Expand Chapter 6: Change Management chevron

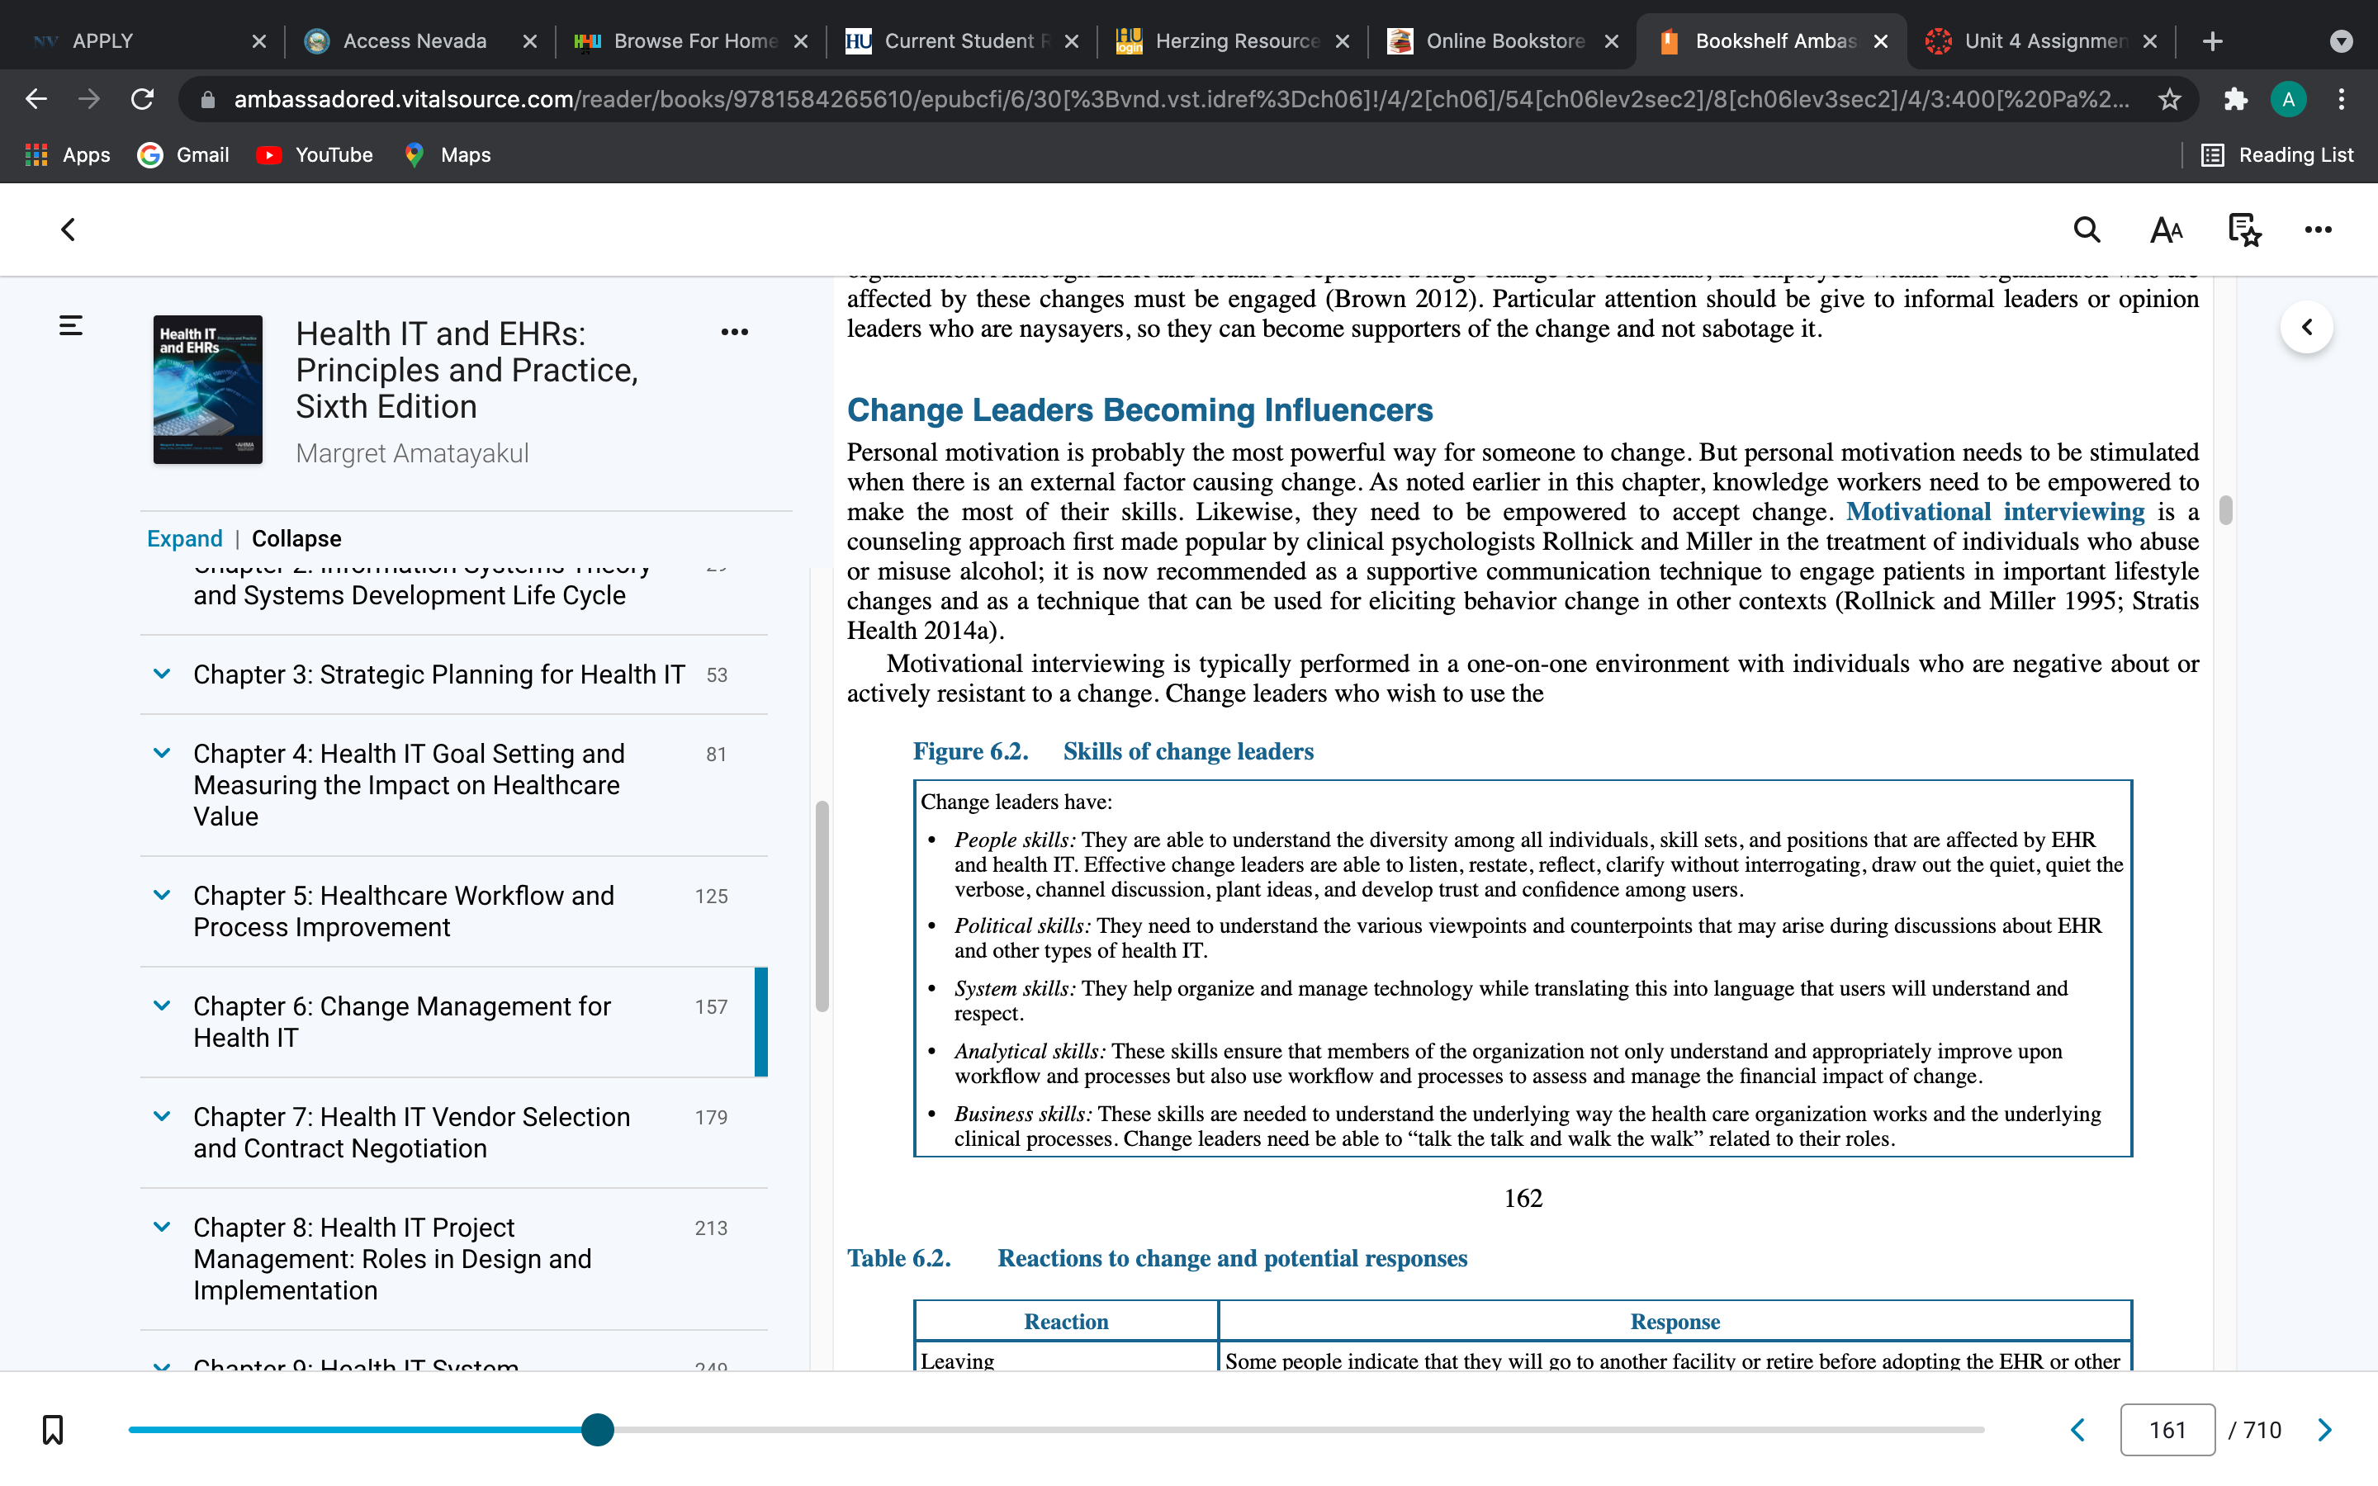pyautogui.click(x=162, y=1006)
